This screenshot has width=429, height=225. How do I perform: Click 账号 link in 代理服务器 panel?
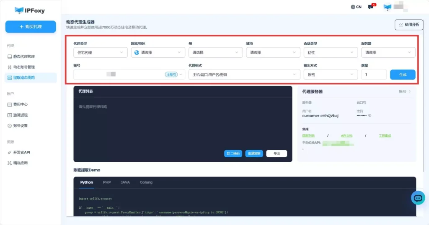click(x=405, y=92)
